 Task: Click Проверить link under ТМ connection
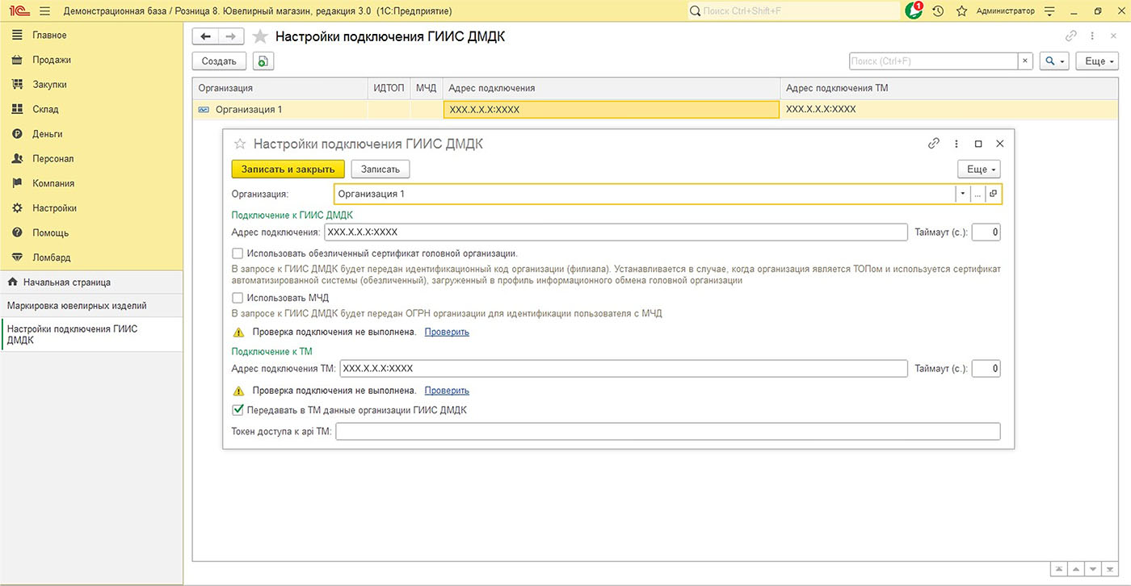coord(447,391)
